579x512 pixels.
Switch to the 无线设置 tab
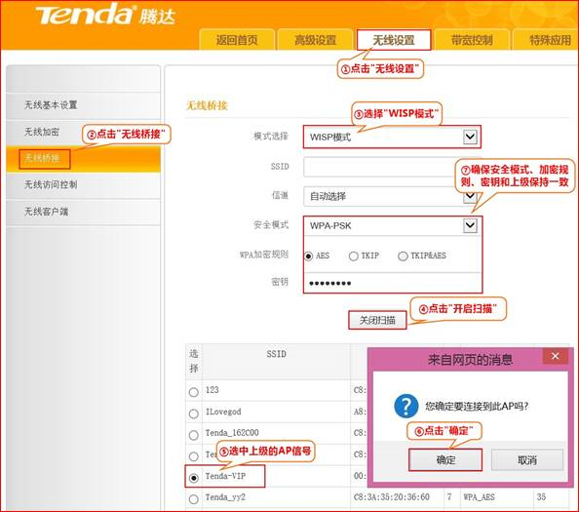[x=394, y=40]
